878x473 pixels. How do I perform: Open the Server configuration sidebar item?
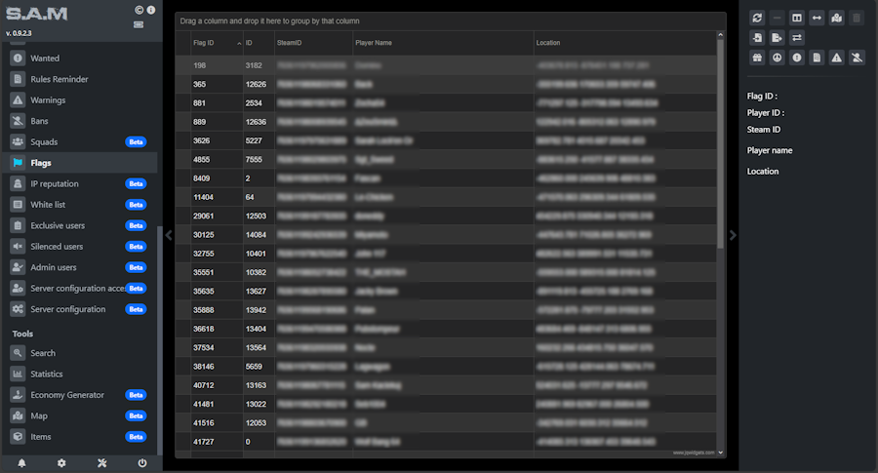pyautogui.click(x=67, y=309)
